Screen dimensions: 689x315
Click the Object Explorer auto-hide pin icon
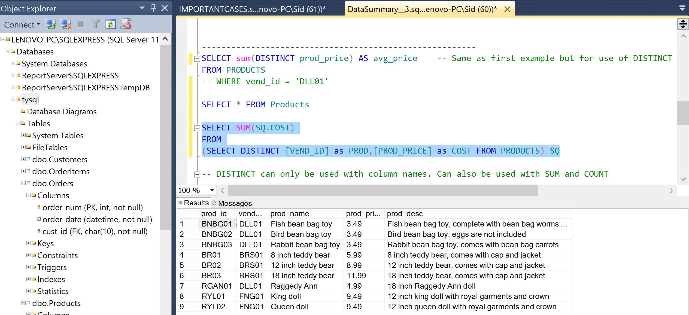[153, 8]
